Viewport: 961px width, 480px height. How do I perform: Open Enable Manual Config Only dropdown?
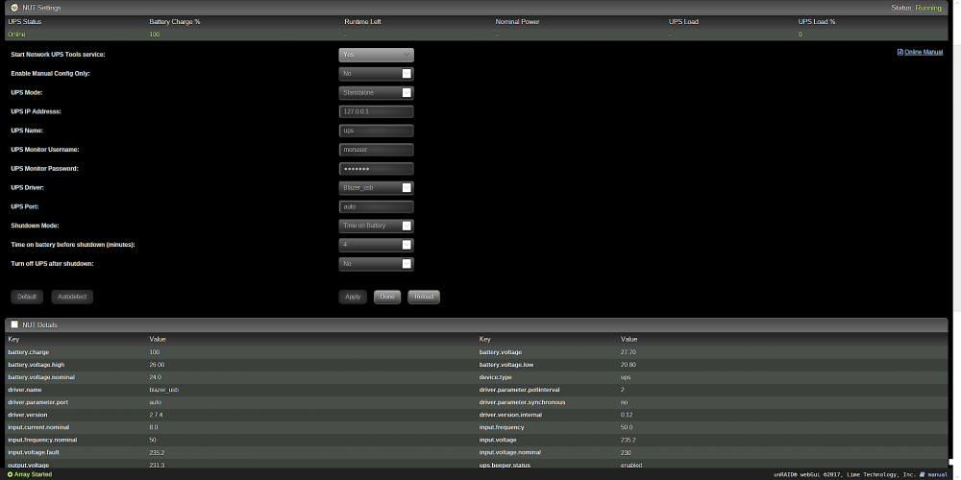[x=377, y=74]
